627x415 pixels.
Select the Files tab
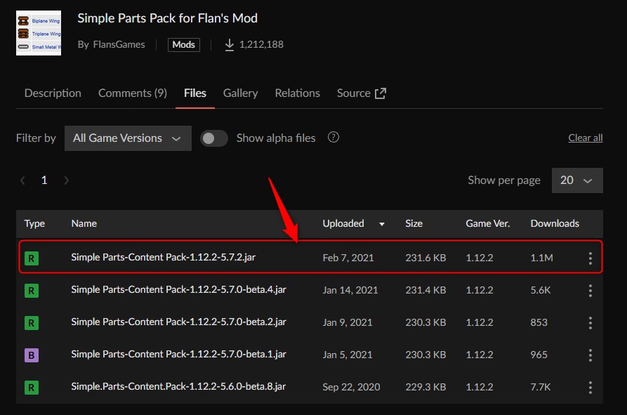pyautogui.click(x=195, y=93)
